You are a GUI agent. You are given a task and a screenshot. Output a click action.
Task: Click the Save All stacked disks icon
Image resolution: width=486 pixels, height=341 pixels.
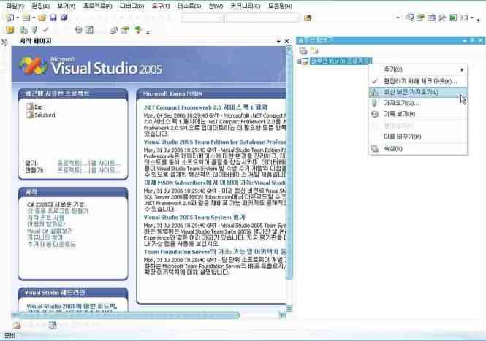[64, 18]
